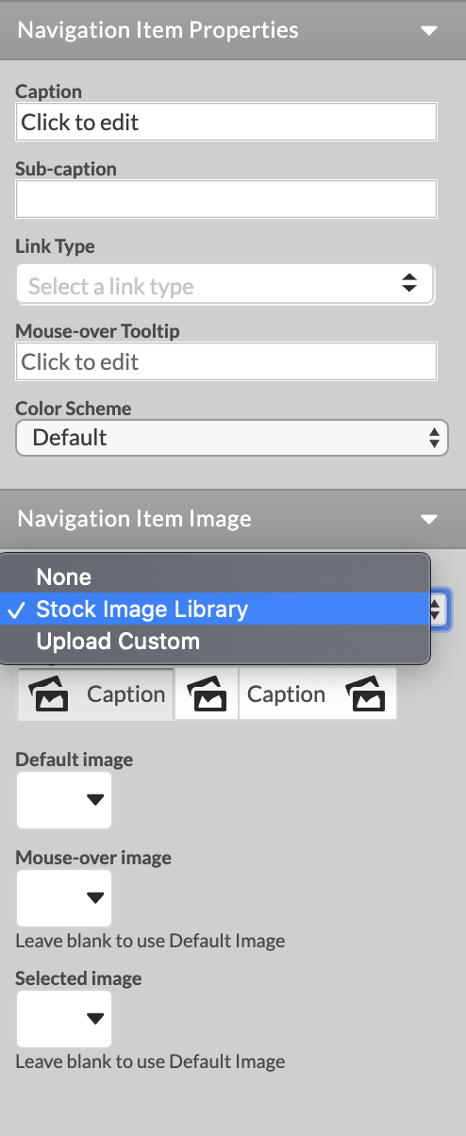Open the Default image picker

64,801
